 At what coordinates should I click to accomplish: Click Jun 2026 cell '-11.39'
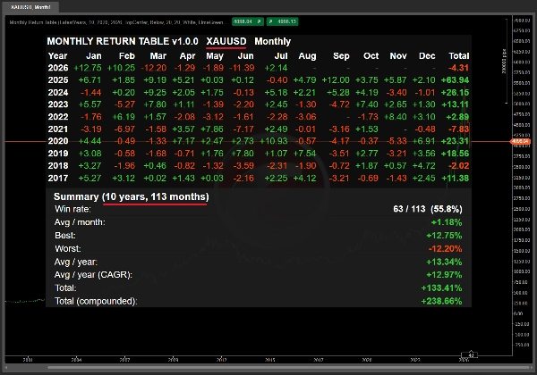[x=242, y=68]
